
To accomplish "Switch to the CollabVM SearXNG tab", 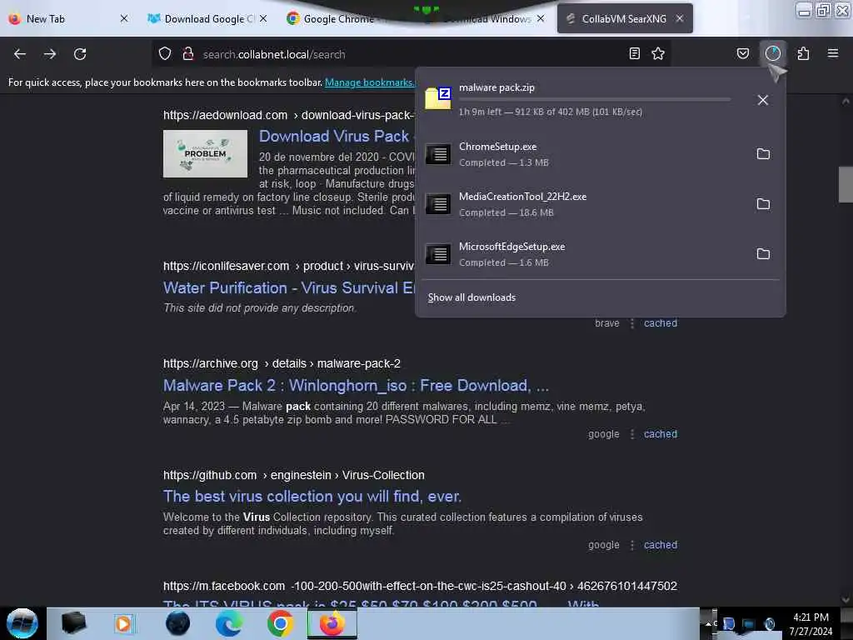I will tap(624, 19).
